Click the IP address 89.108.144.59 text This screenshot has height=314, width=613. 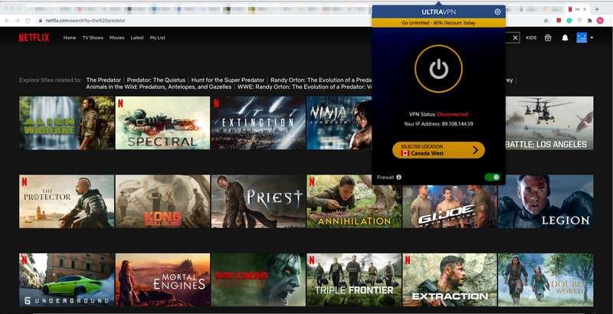[x=457, y=124]
